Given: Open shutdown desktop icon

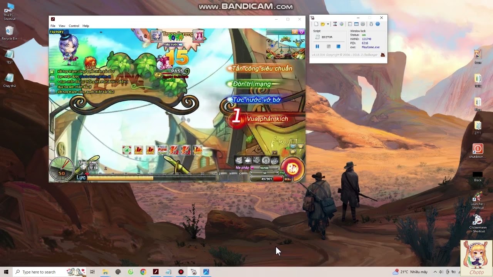Looking at the screenshot, I should pyautogui.click(x=478, y=151).
